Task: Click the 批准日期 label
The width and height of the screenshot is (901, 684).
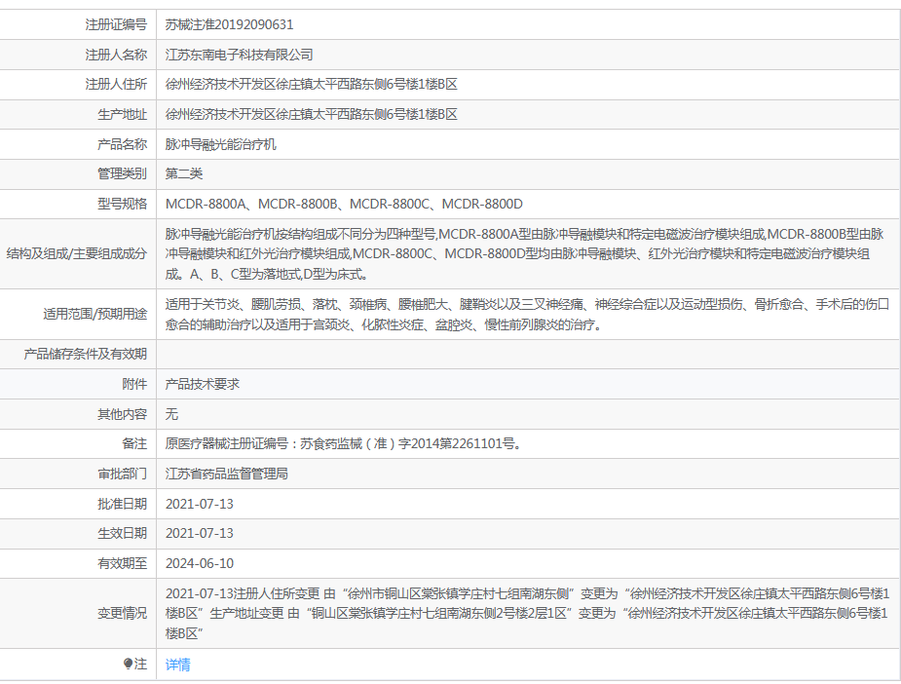Action: (x=123, y=504)
